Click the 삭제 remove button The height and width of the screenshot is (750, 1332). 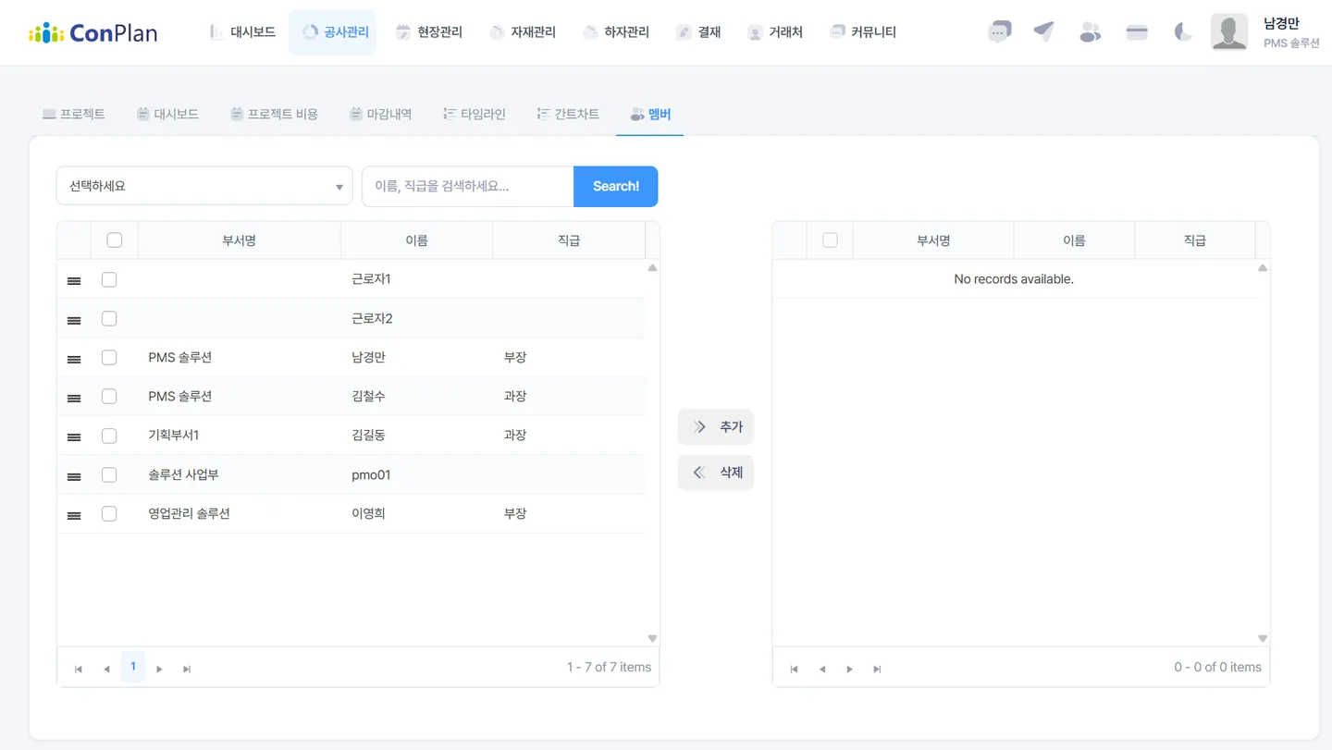716,473
